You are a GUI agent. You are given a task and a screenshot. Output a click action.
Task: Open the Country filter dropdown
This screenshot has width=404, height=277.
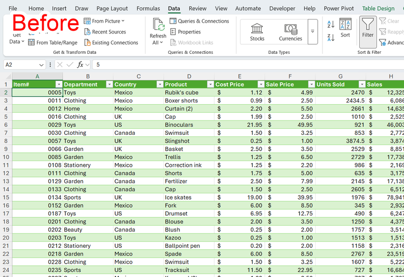[160, 84]
